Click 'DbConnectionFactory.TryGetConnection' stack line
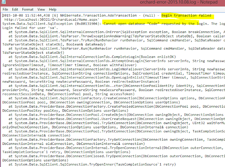225x167 pixels. (117, 140)
